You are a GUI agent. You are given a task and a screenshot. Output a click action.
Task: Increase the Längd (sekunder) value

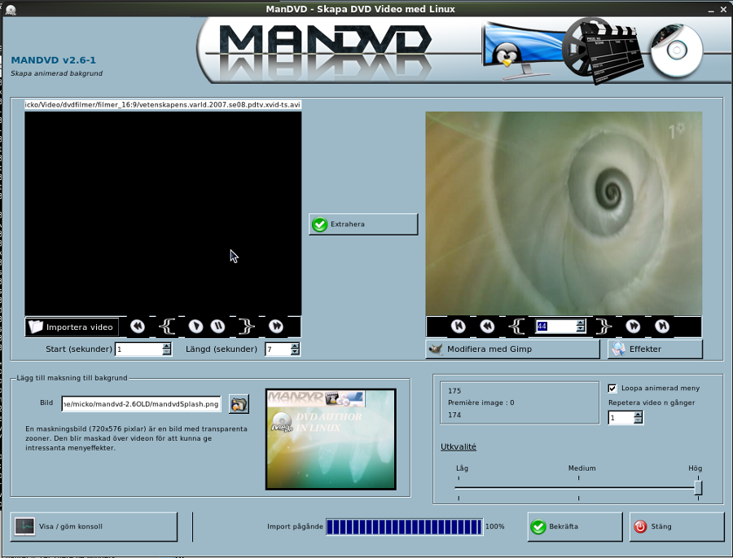[295, 346]
